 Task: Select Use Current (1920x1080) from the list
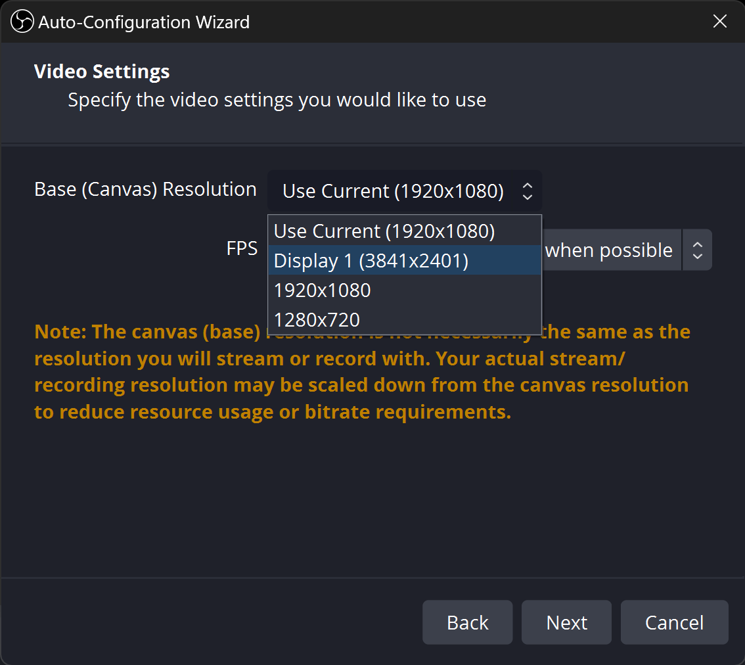pyautogui.click(x=384, y=231)
